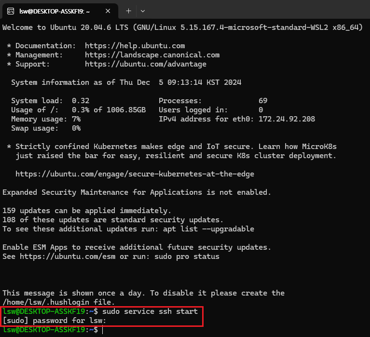Click the 'just raised the bar for easy' line

176,156
